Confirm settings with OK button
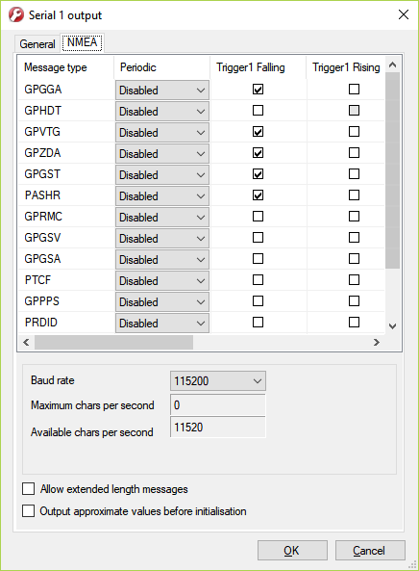Screen dimensions: 419x571 coord(292,550)
